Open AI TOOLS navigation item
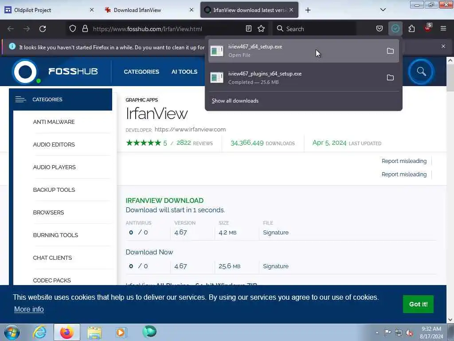Viewport: 454px width, 341px height. pos(184,71)
